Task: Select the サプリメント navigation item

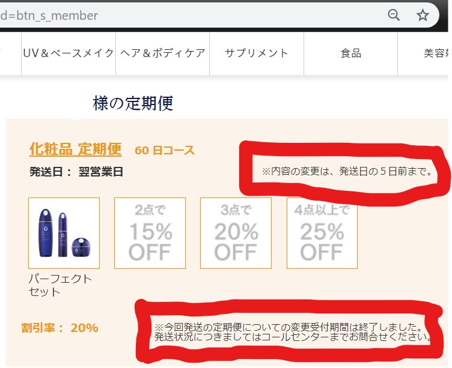Action: tap(257, 53)
